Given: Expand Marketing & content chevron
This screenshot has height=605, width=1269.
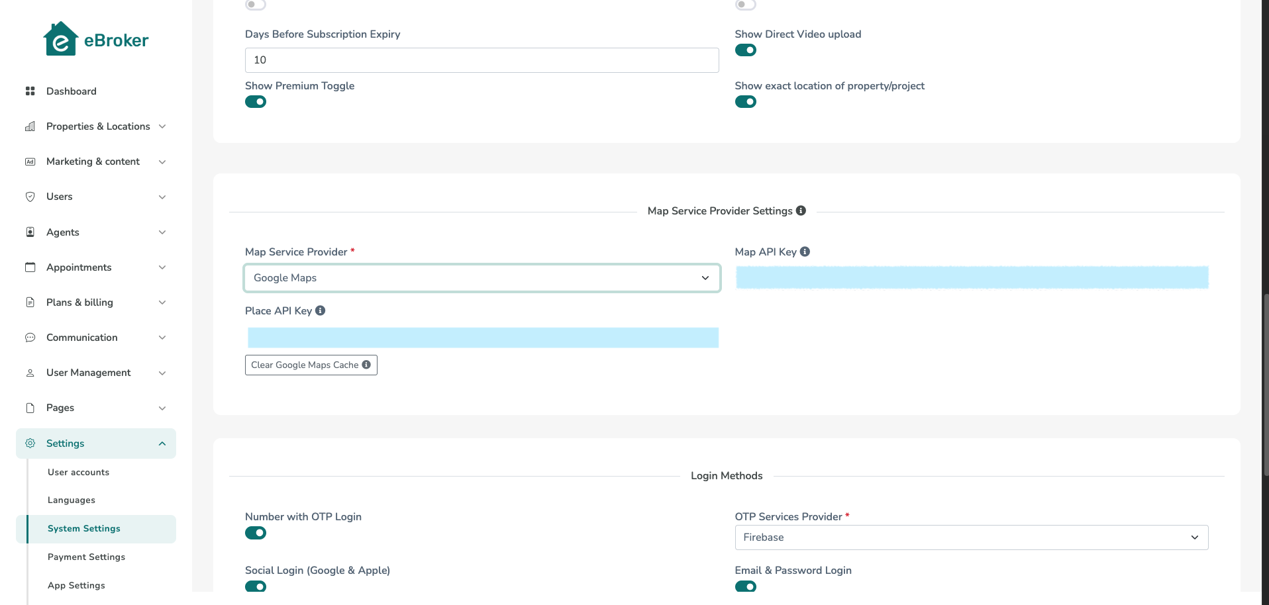Looking at the screenshot, I should coord(162,162).
